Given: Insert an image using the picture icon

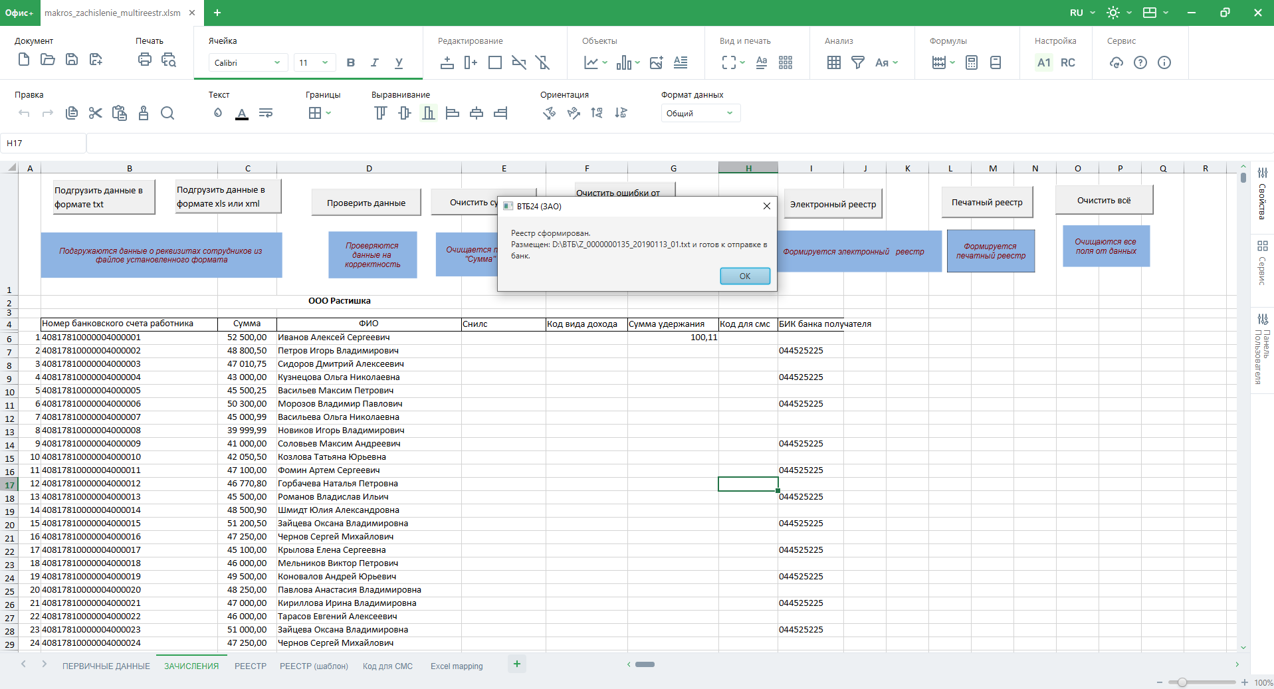Looking at the screenshot, I should point(656,62).
